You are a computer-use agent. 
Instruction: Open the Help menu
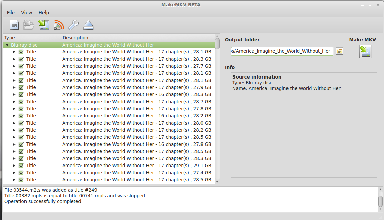(43, 13)
